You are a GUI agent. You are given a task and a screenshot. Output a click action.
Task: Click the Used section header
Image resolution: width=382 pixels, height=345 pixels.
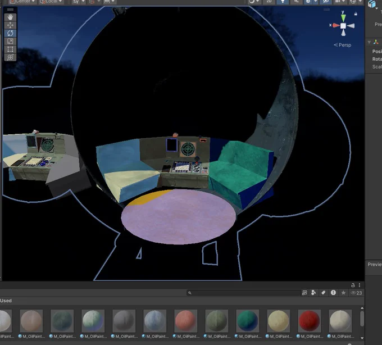coord(6,301)
